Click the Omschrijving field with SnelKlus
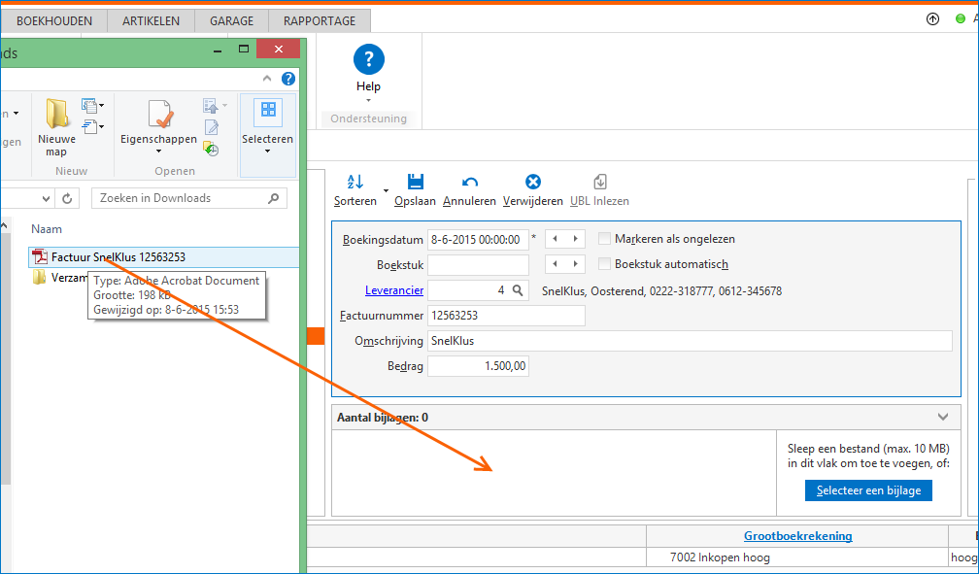979x574 pixels. pos(690,341)
